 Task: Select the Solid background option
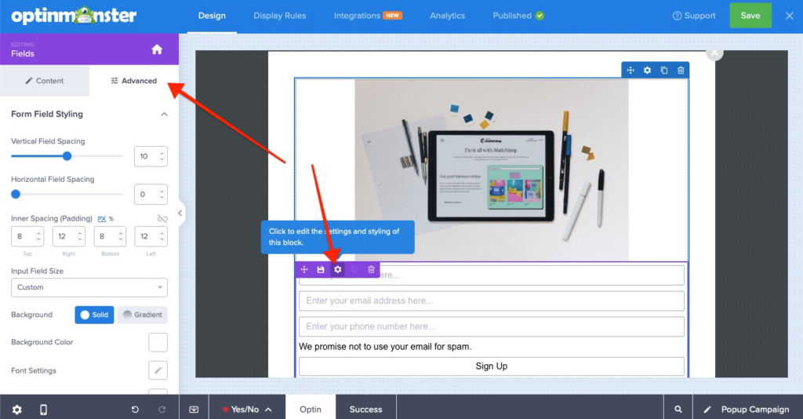click(94, 315)
